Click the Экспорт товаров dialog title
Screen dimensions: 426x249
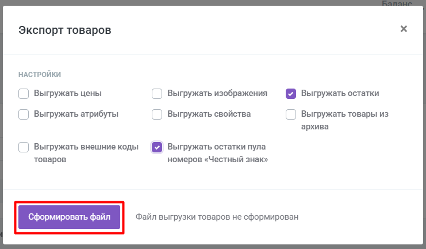click(x=64, y=30)
